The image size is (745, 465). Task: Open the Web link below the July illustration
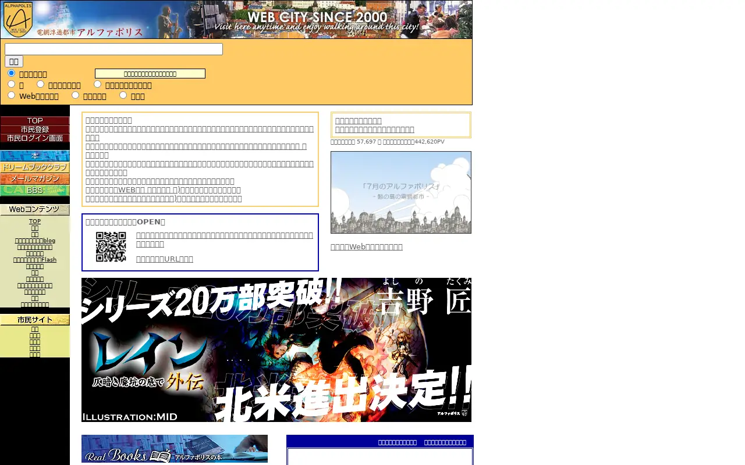(x=367, y=247)
